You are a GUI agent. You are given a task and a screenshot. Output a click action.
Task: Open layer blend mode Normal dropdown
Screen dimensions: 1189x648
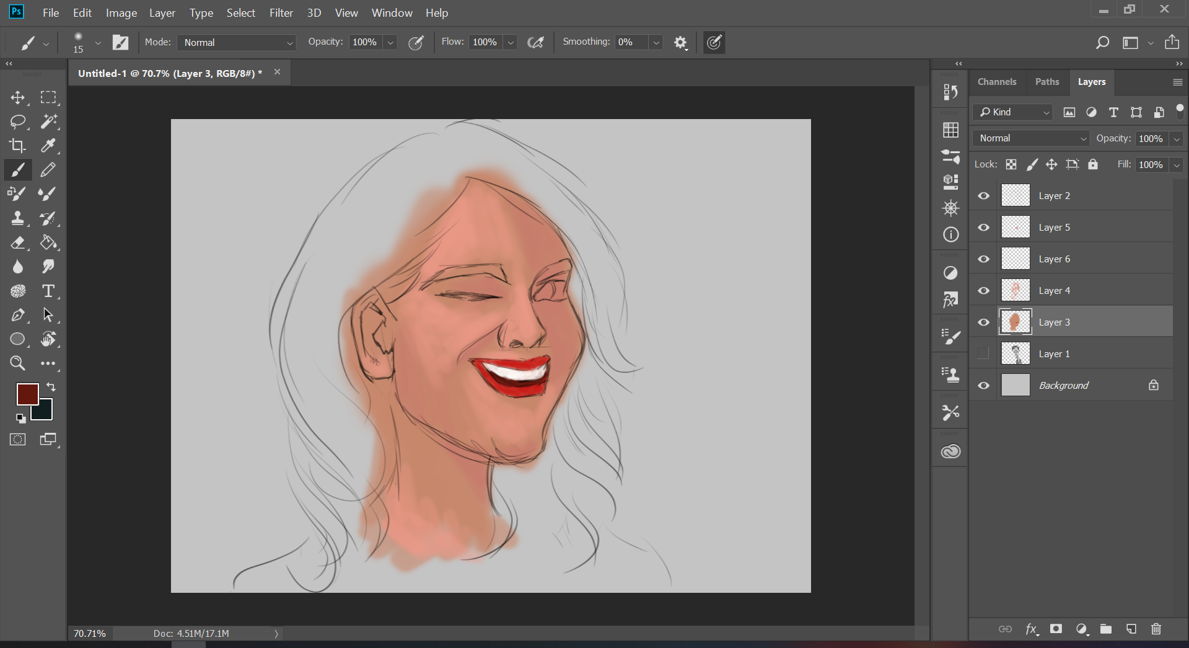pyautogui.click(x=1031, y=138)
